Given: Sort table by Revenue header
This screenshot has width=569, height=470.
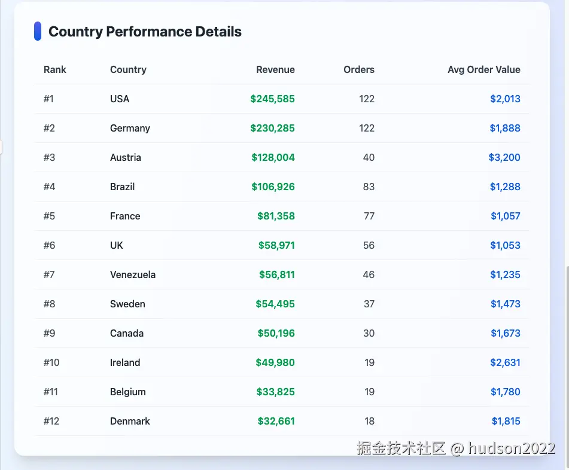Looking at the screenshot, I should coord(275,69).
